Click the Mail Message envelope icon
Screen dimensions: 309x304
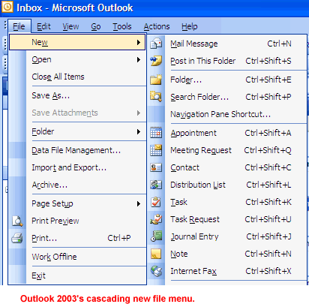coord(156,44)
